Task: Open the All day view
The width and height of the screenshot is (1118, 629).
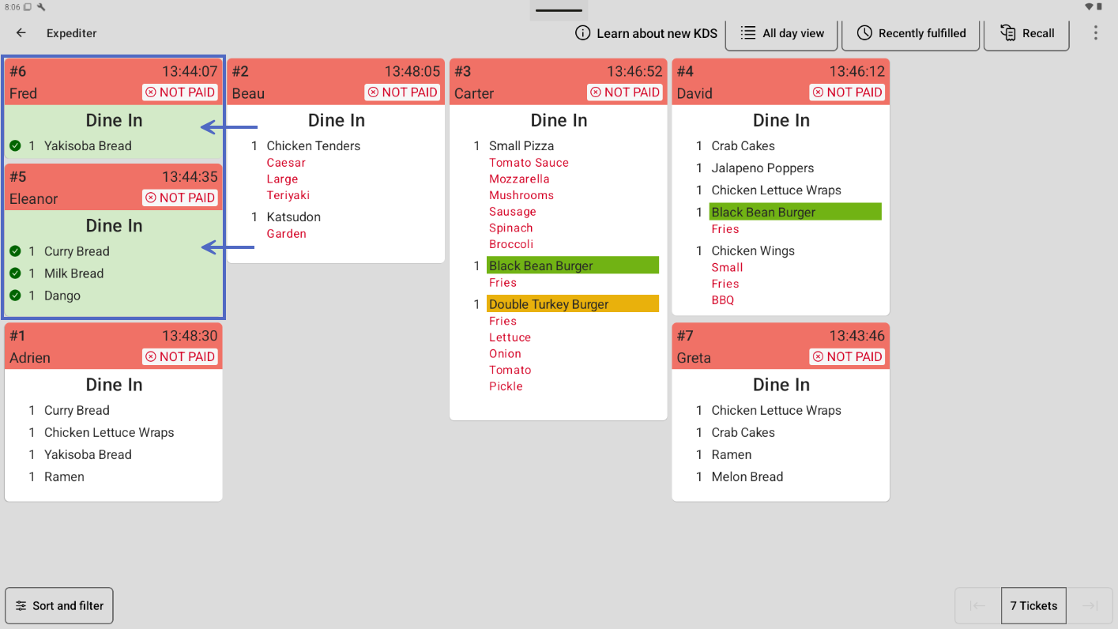Action: [782, 33]
